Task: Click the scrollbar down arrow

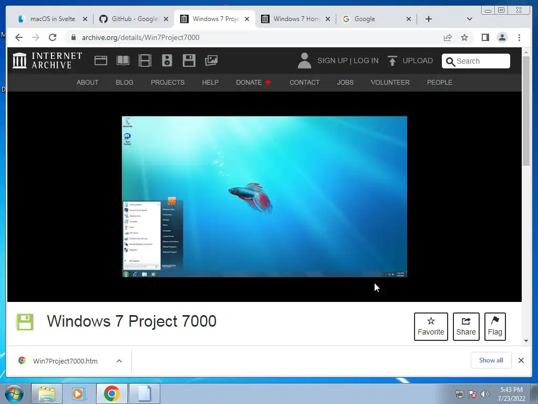Action: (526, 341)
